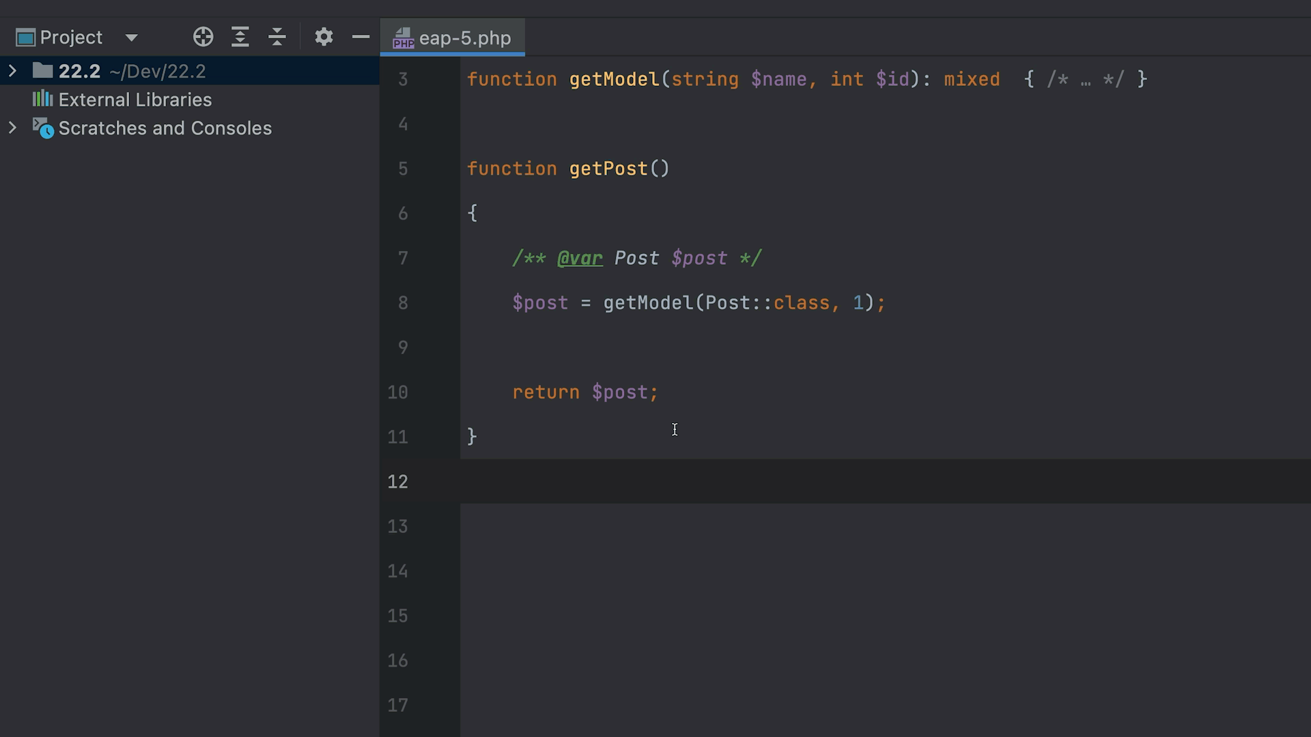Viewport: 1311px width, 737px height.
Task: Open Project panel settings gear
Action: click(x=324, y=37)
